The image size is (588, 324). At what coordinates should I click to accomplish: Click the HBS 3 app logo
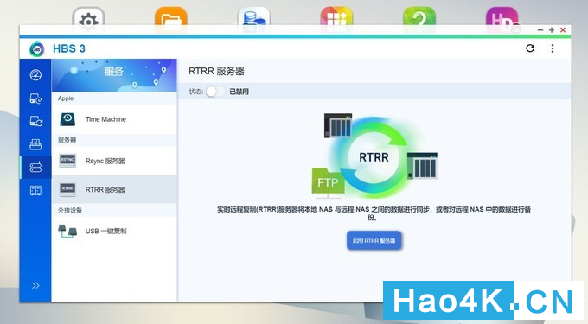coord(37,48)
